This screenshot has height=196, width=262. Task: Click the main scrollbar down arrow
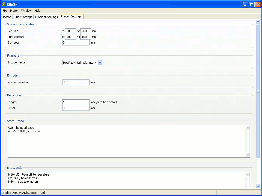pyautogui.click(x=258, y=186)
